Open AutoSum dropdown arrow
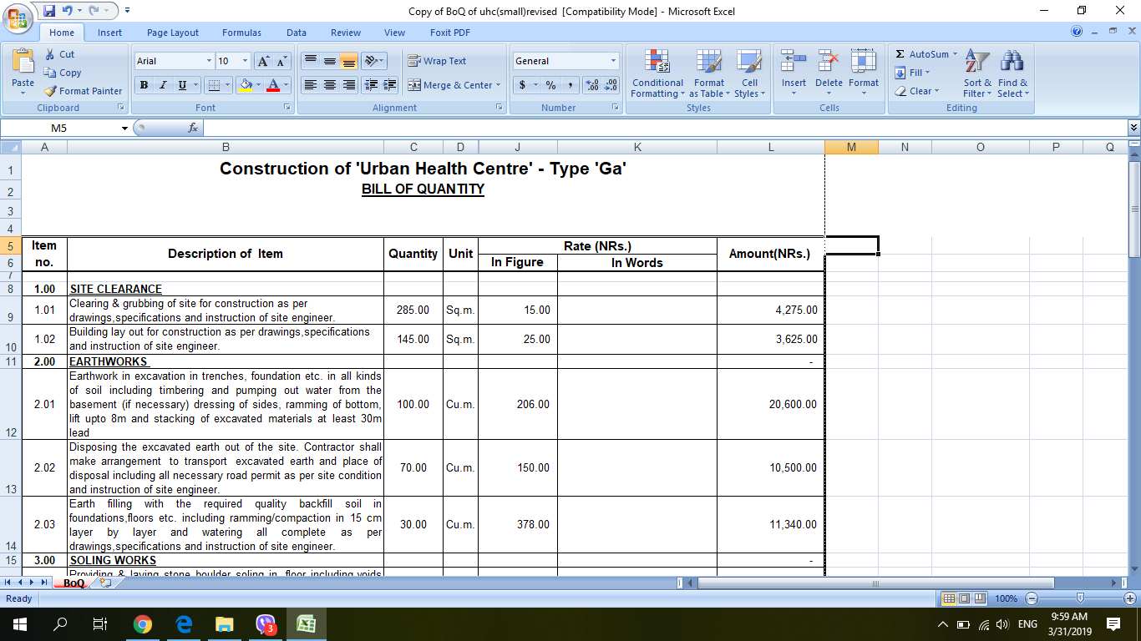 (x=955, y=54)
